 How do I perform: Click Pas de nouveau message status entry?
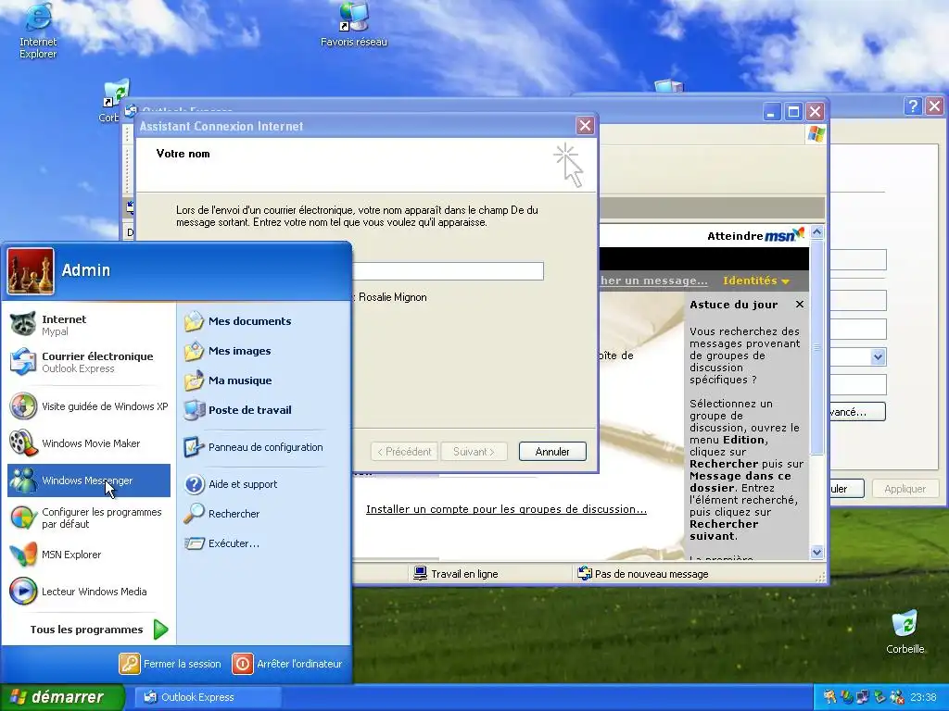pos(643,574)
